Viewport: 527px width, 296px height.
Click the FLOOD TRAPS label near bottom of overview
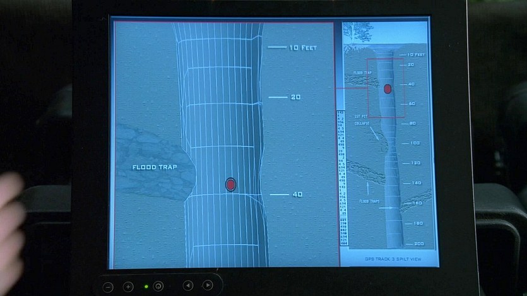[x=370, y=201]
